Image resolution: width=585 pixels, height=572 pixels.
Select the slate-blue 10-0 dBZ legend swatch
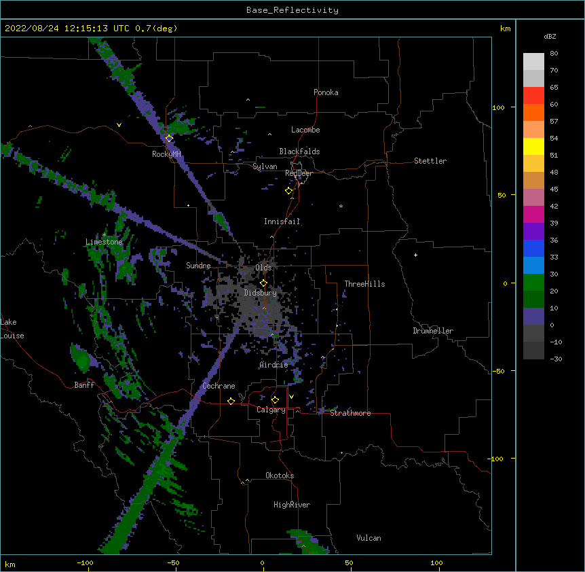pyautogui.click(x=533, y=317)
